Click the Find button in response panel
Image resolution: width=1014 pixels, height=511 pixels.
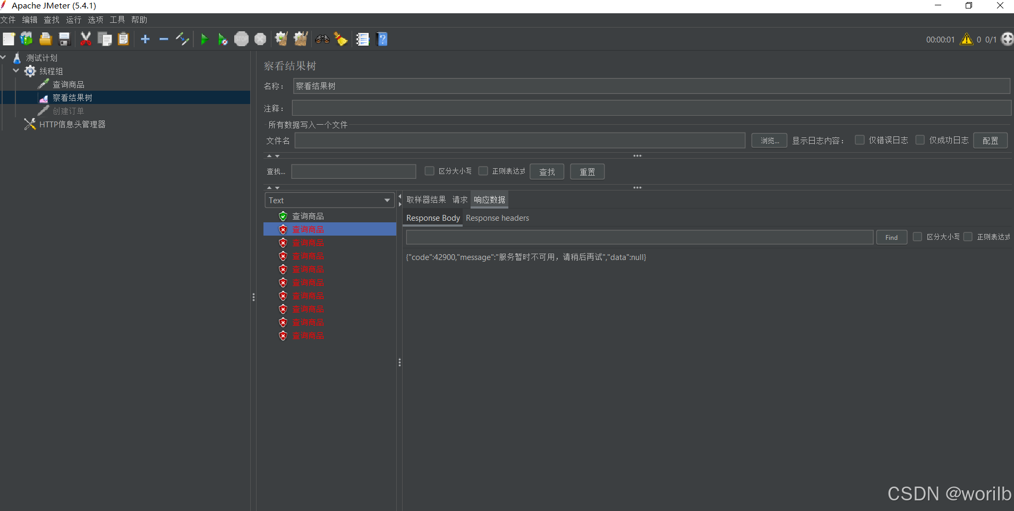892,237
